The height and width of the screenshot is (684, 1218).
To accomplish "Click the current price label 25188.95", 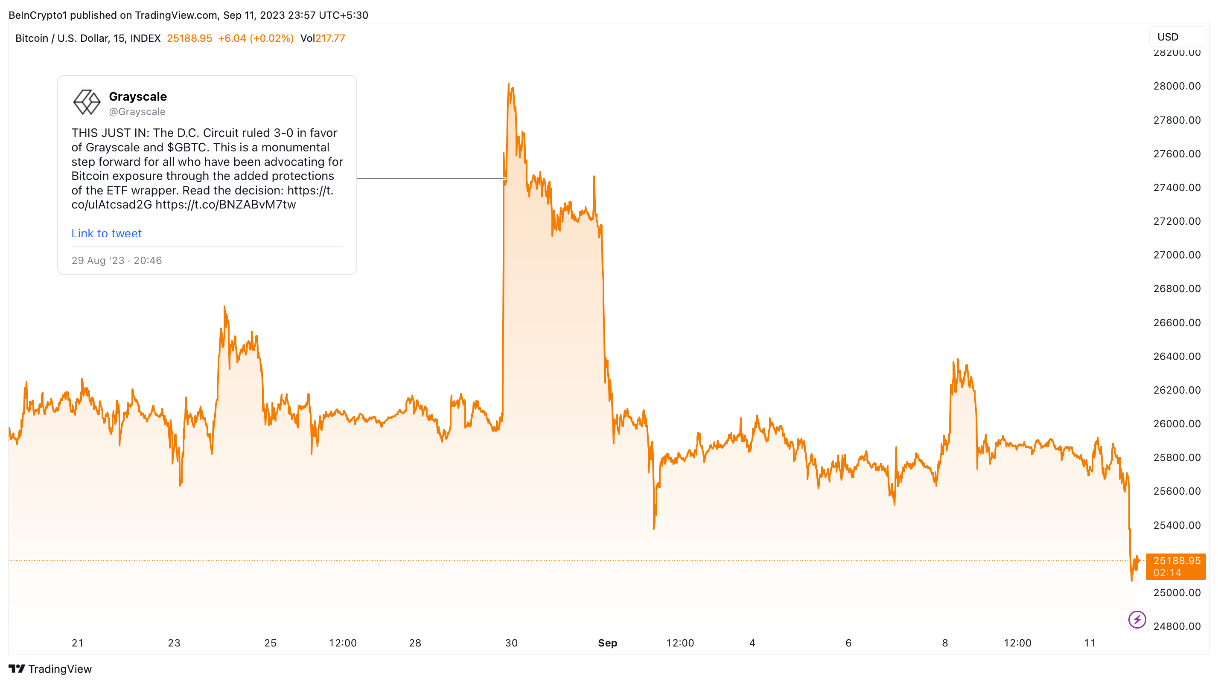I will (x=1176, y=561).
